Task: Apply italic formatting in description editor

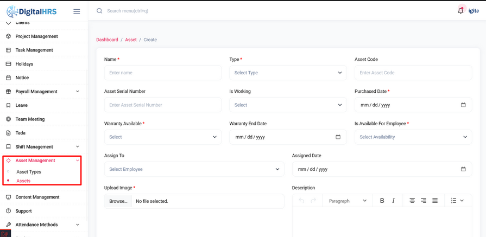Action: point(394,201)
